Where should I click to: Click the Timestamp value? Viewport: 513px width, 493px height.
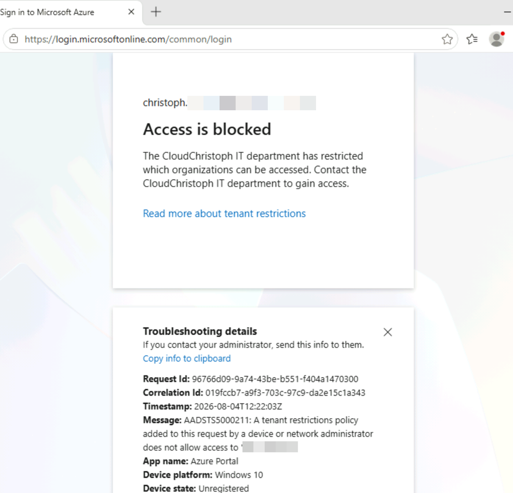238,407
